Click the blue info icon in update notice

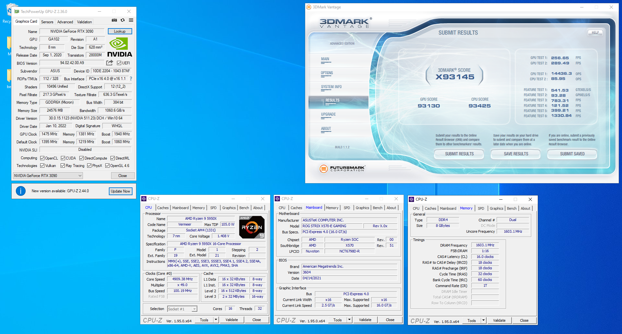pyautogui.click(x=21, y=191)
